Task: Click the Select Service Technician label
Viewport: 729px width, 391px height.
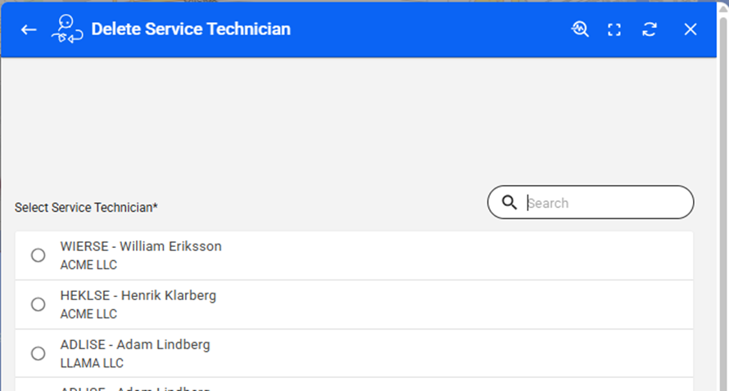Action: 86,208
